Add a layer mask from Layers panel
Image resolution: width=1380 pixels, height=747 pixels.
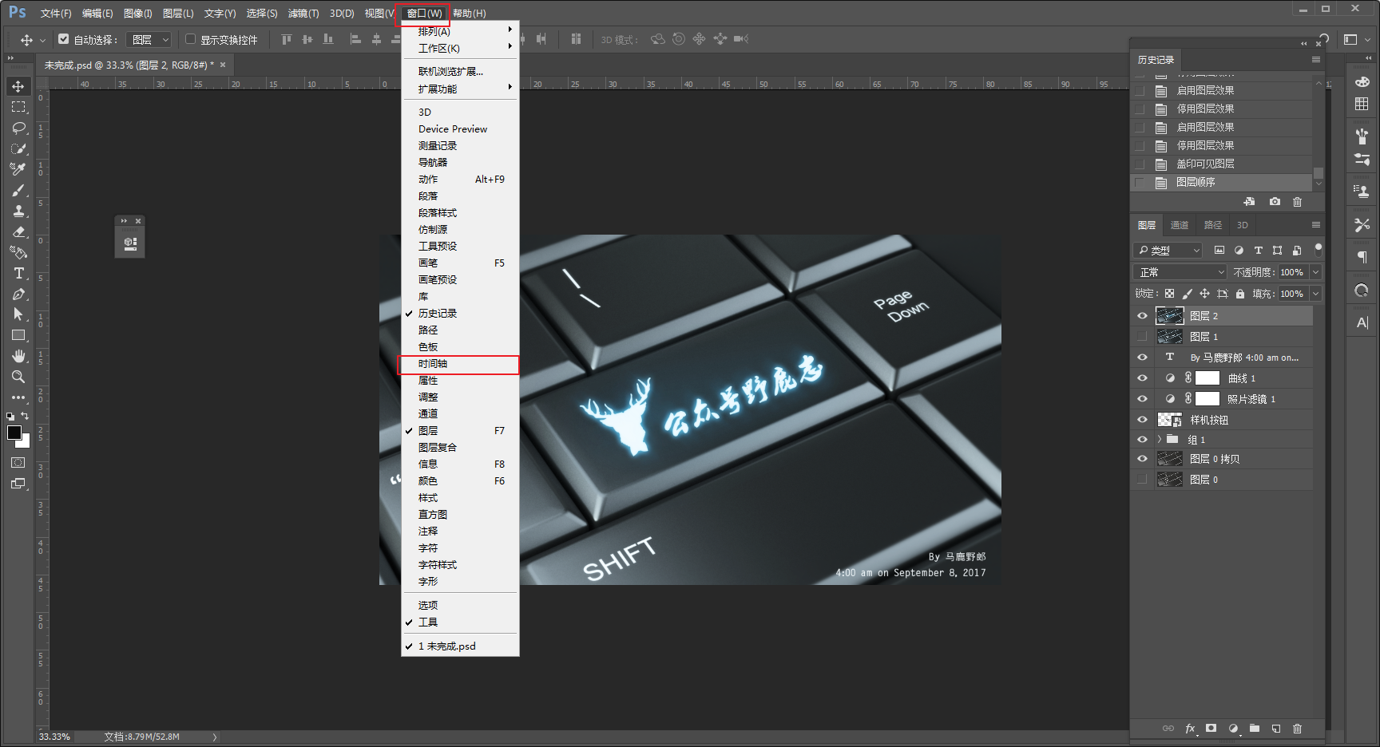(x=1211, y=728)
